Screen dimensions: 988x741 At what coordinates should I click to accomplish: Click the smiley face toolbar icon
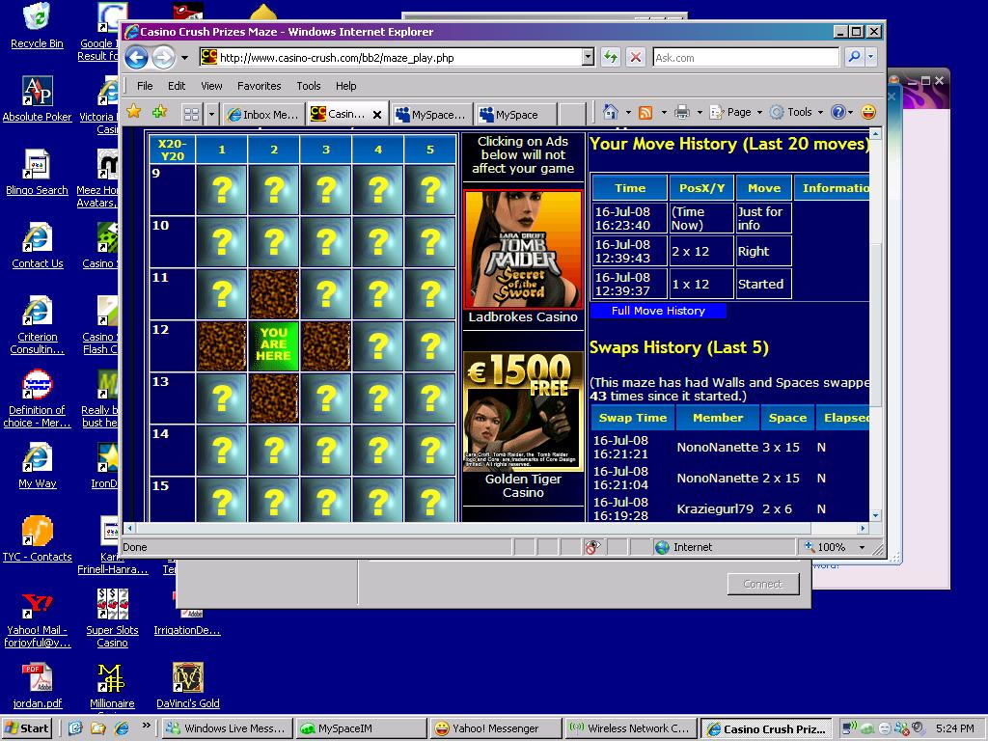[868, 112]
